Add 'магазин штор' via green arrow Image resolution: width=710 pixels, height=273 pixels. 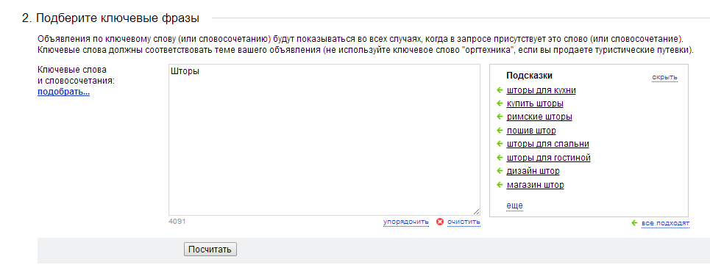pos(500,185)
